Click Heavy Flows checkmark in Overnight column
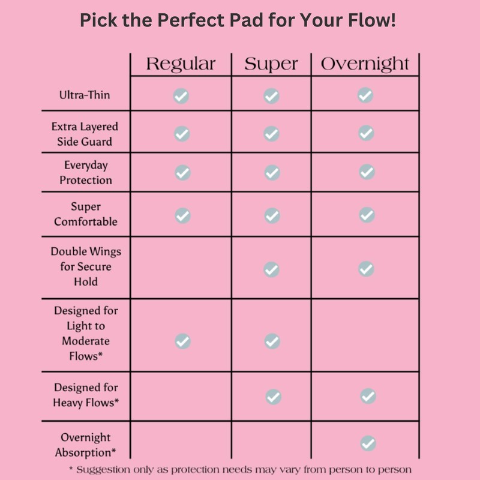Screen dimensions: 480x480 [368, 395]
